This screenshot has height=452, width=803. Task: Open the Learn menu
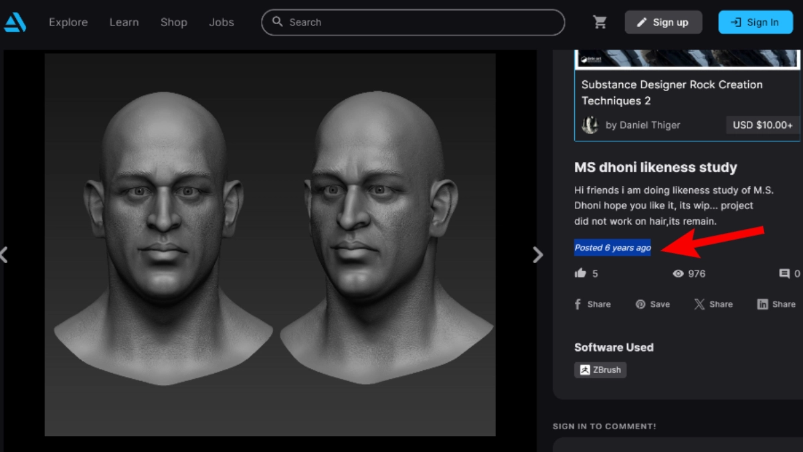[x=124, y=22]
